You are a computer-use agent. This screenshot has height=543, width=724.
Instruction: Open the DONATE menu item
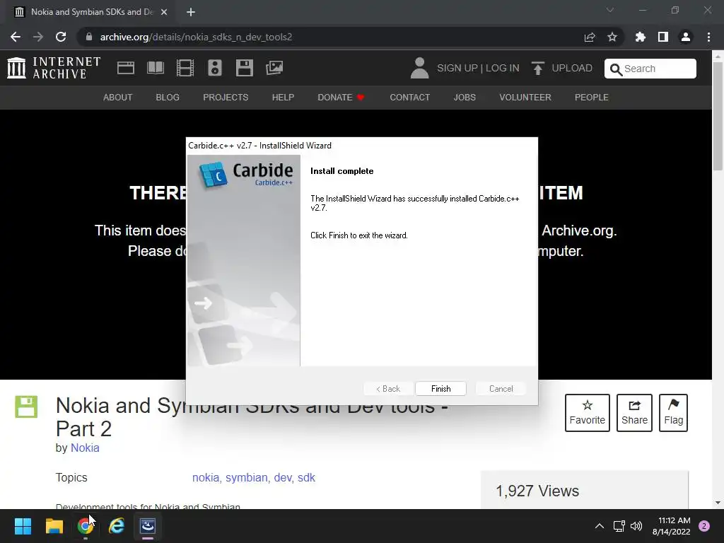tap(341, 98)
